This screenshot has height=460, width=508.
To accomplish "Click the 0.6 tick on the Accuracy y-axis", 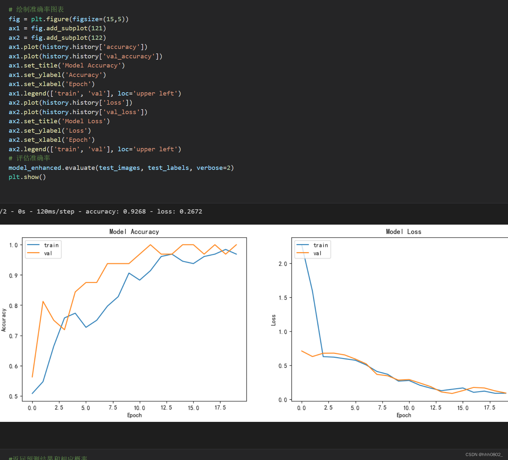I will (13, 366).
